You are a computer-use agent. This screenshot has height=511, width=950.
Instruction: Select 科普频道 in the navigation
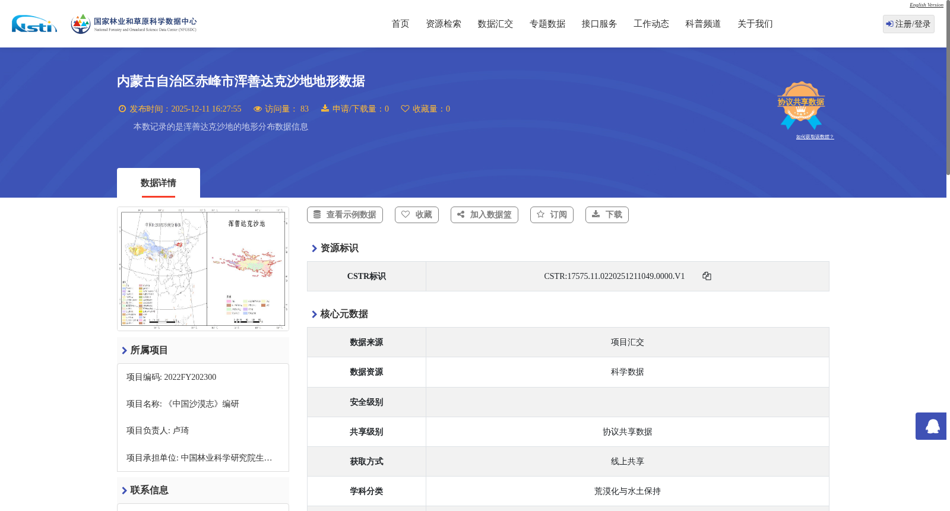(x=703, y=24)
